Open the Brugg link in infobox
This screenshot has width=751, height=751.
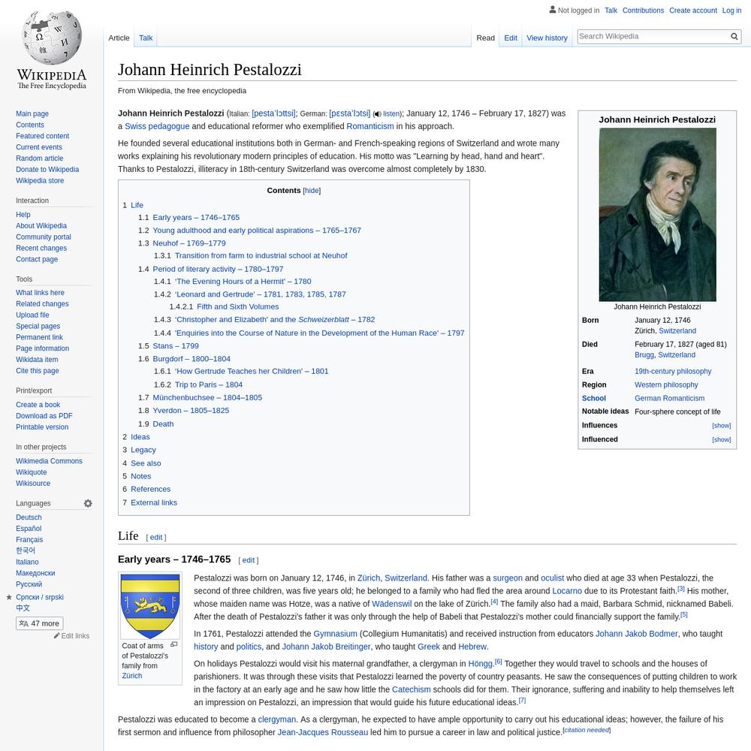(644, 355)
